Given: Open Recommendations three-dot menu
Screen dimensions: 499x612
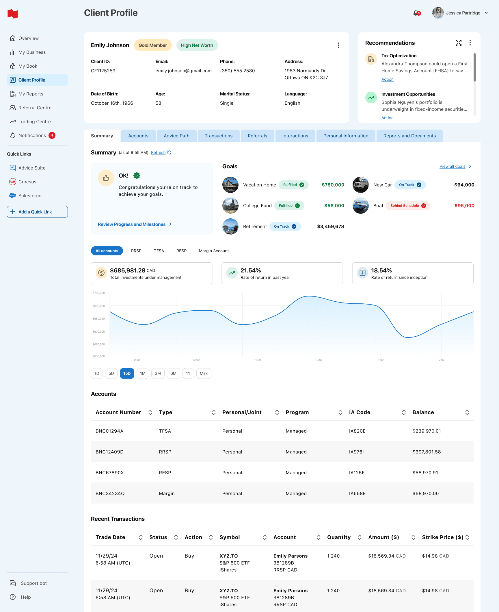Looking at the screenshot, I should point(470,43).
